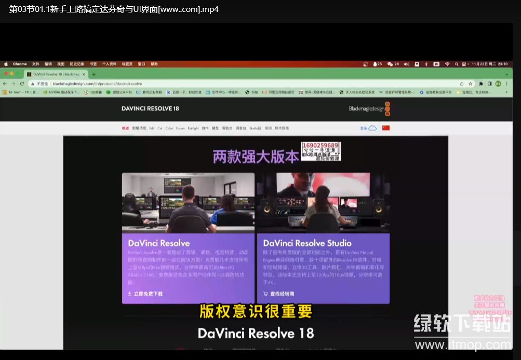The width and height of the screenshot is (521, 360).
Task: Open the 阿里云控制台首页 bookmark
Action: pos(278,92)
